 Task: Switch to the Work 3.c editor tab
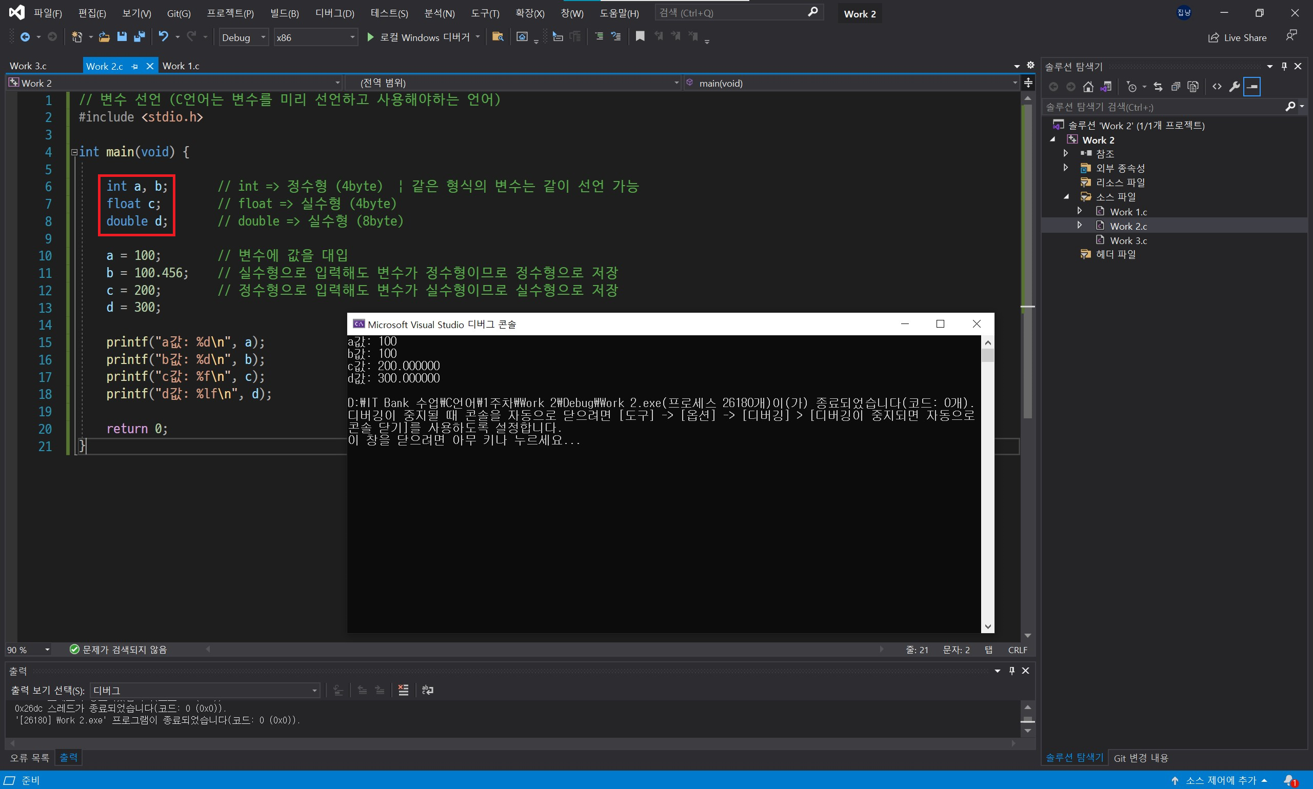pos(28,66)
